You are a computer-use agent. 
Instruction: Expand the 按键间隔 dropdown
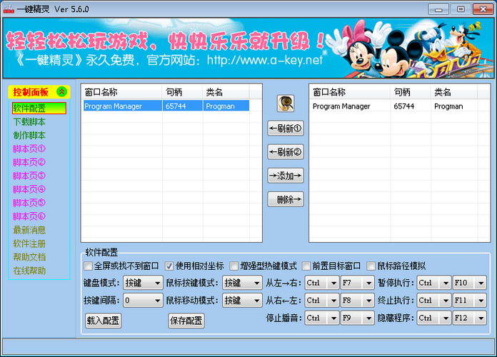(x=156, y=301)
